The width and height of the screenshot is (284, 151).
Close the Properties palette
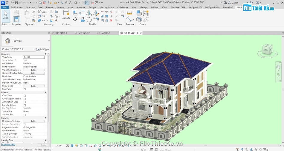(49, 33)
